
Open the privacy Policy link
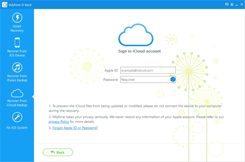[59, 121]
